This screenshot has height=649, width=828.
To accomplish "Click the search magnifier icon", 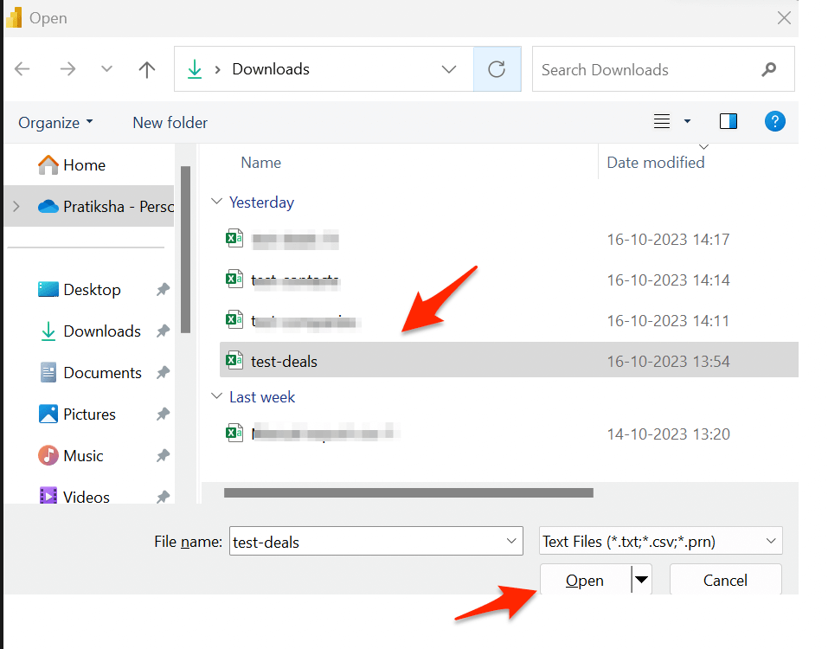I will [x=769, y=69].
